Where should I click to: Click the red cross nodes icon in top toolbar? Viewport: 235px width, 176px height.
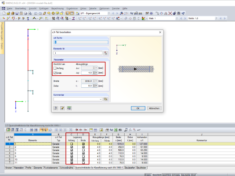170,13
